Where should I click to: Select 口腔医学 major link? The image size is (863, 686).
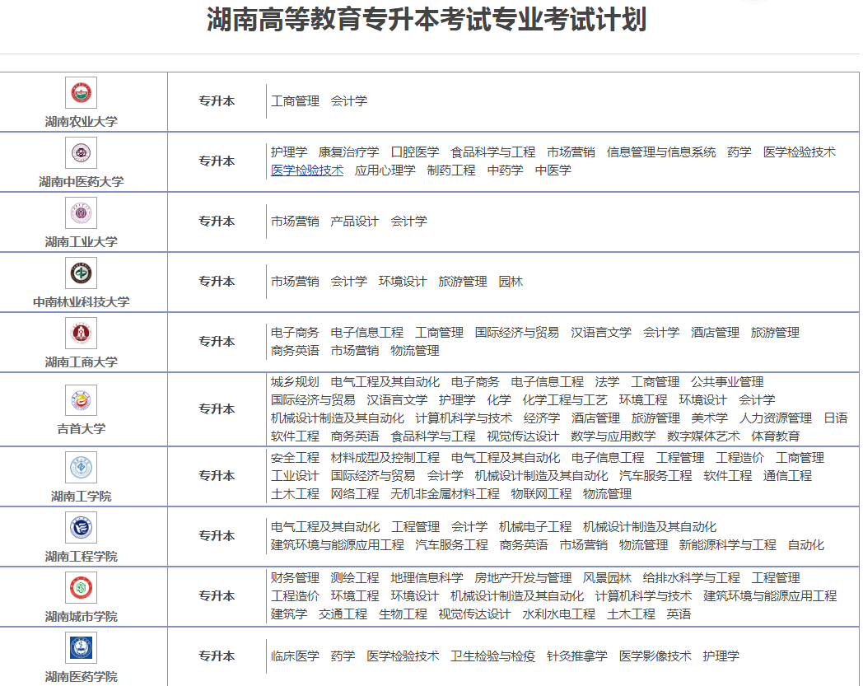[415, 152]
